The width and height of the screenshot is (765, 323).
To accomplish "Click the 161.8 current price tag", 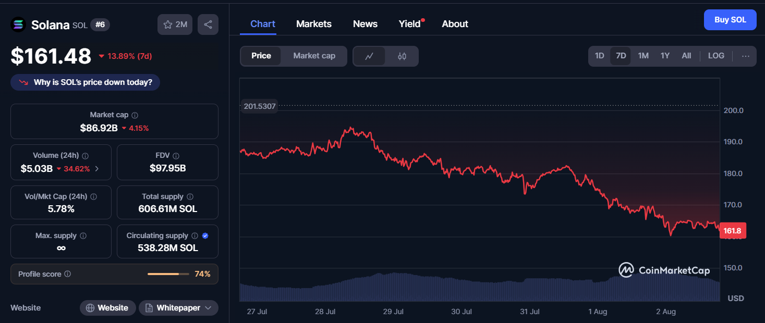I will pyautogui.click(x=732, y=230).
